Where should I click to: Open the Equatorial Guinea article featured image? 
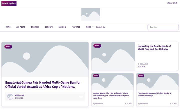pos(45,59)
